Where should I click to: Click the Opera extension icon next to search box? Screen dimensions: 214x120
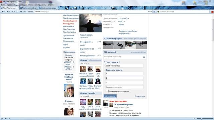[x=154, y=12]
